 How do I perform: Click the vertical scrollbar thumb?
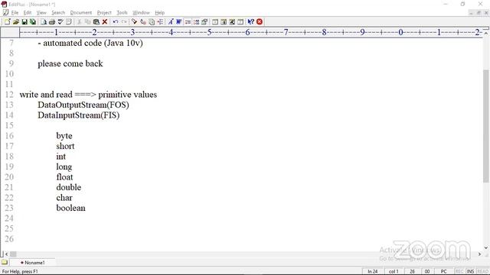coord(485,125)
